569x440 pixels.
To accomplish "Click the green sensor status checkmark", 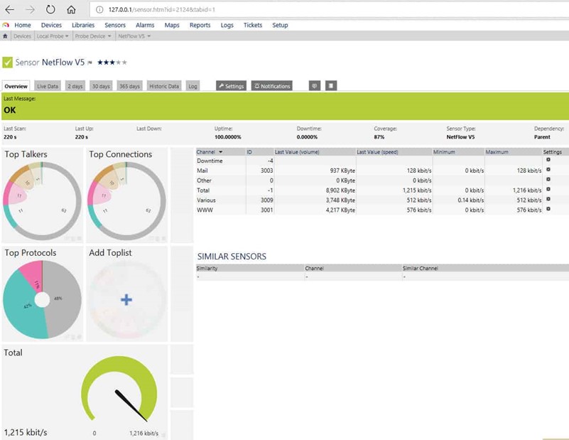I will tap(8, 63).
